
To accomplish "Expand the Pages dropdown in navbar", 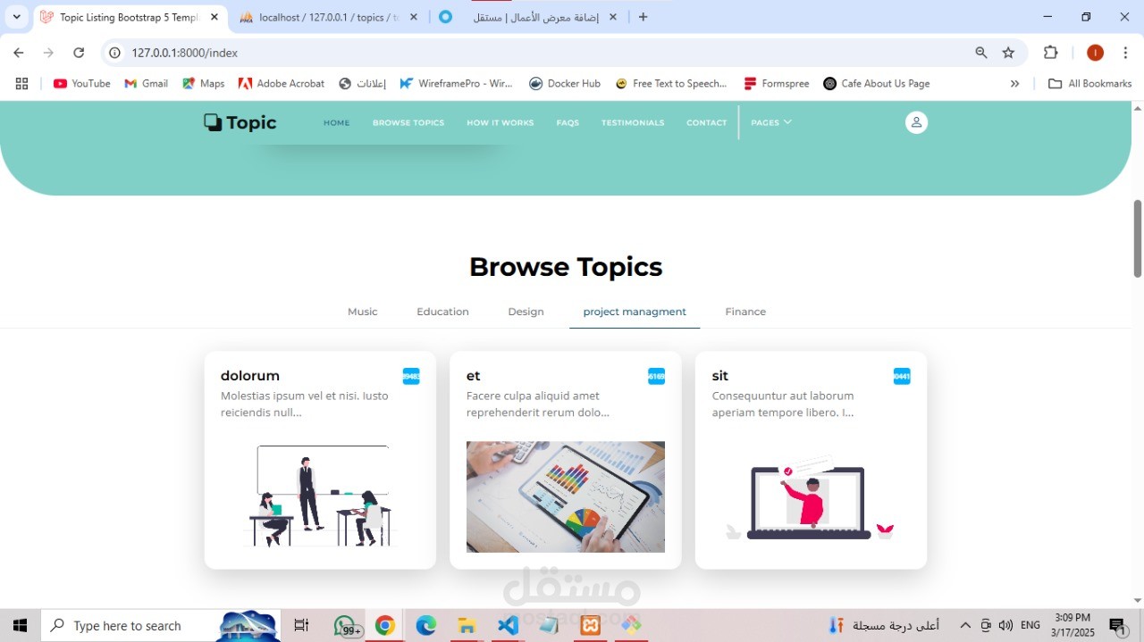I will (x=771, y=122).
